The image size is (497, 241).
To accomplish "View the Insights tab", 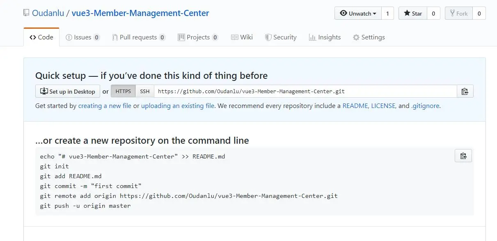I will (325, 37).
